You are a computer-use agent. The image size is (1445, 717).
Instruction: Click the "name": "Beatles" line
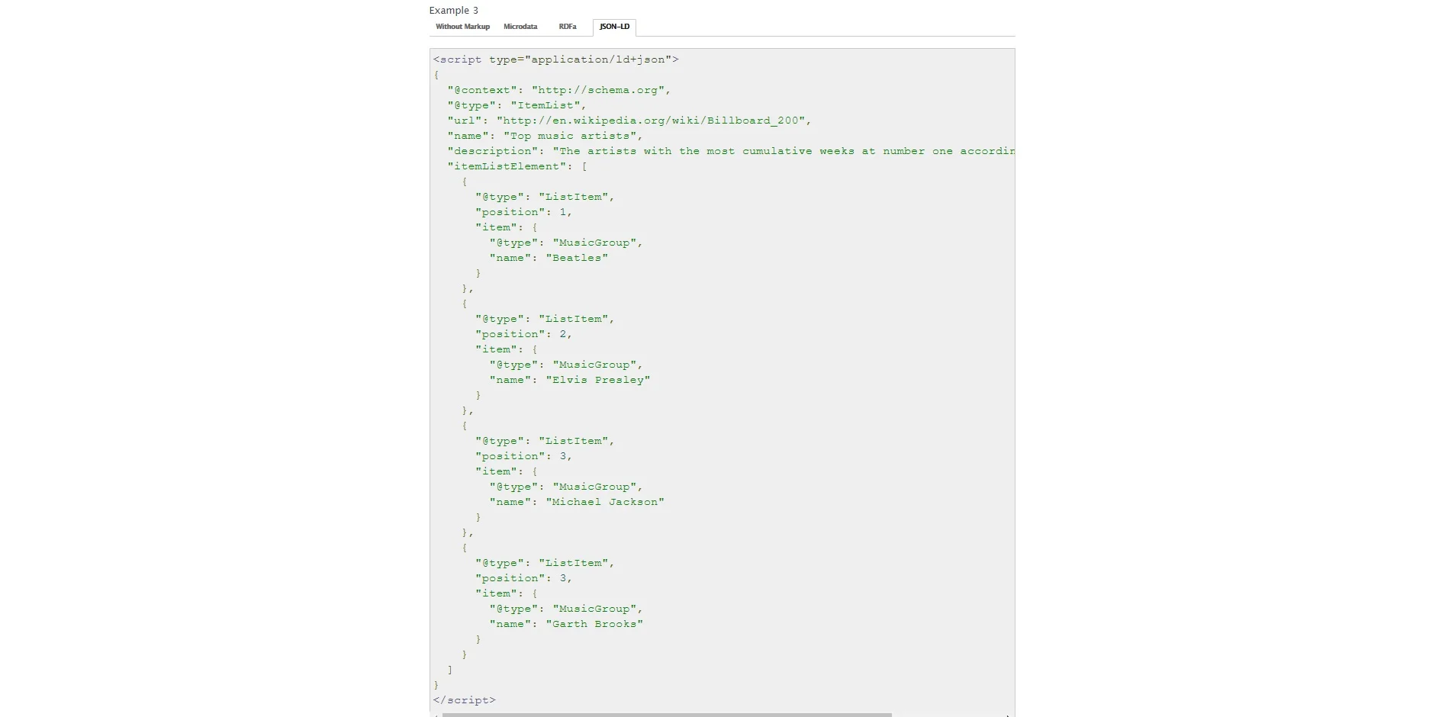tap(549, 258)
